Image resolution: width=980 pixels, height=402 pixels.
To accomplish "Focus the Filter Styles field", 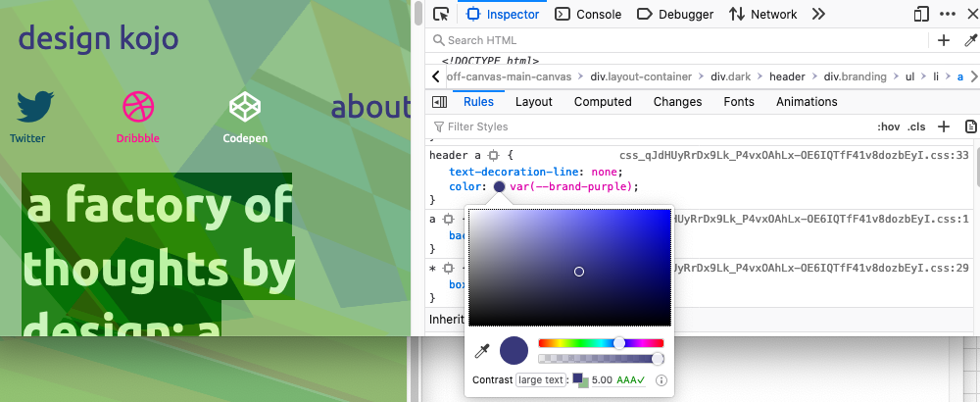I will tap(650, 126).
